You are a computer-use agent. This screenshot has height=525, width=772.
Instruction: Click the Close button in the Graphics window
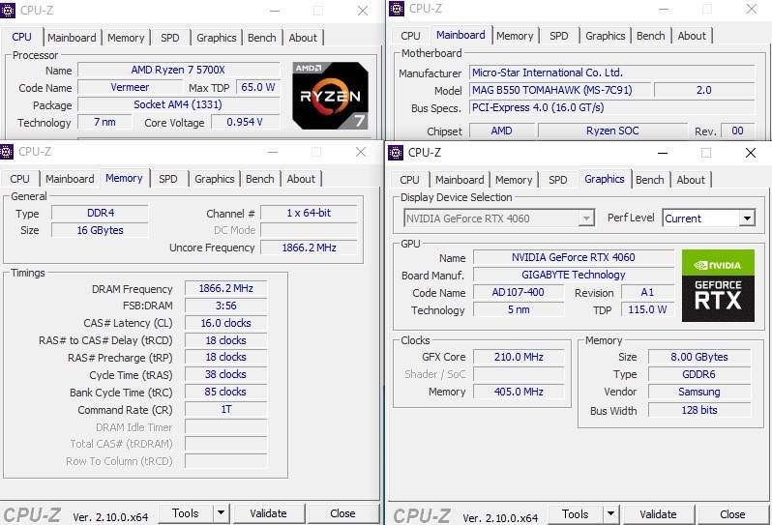732,514
